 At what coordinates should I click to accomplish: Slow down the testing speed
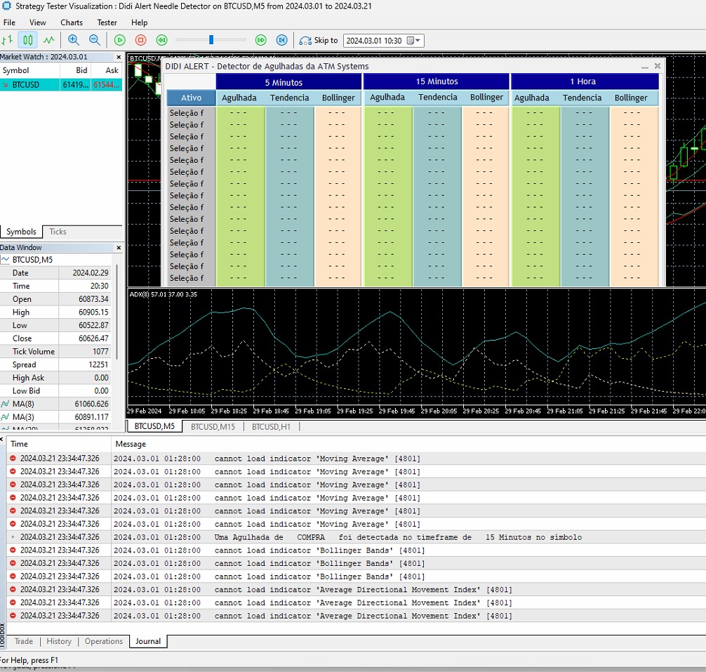pos(161,41)
